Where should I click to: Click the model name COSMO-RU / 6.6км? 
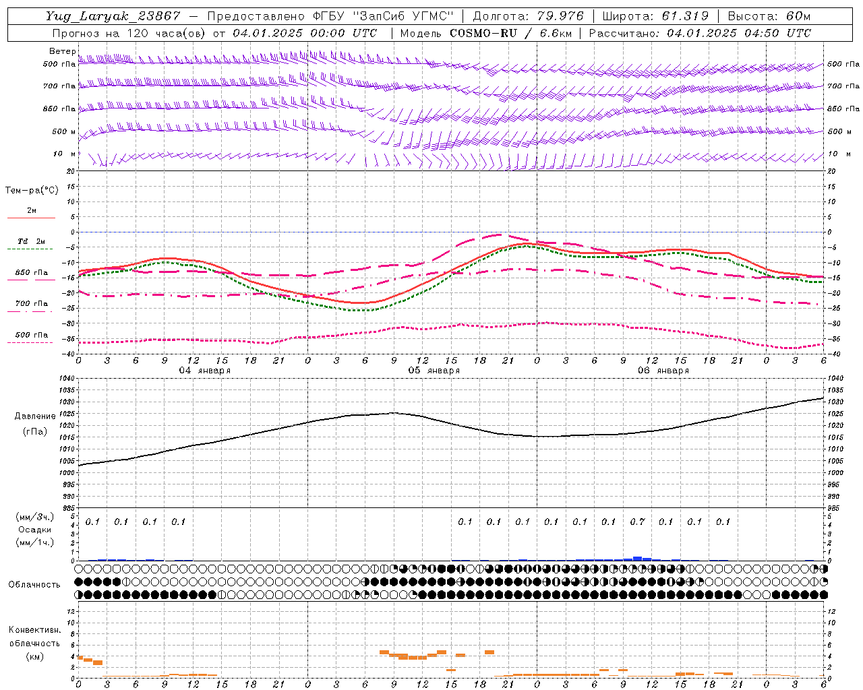coord(510,33)
